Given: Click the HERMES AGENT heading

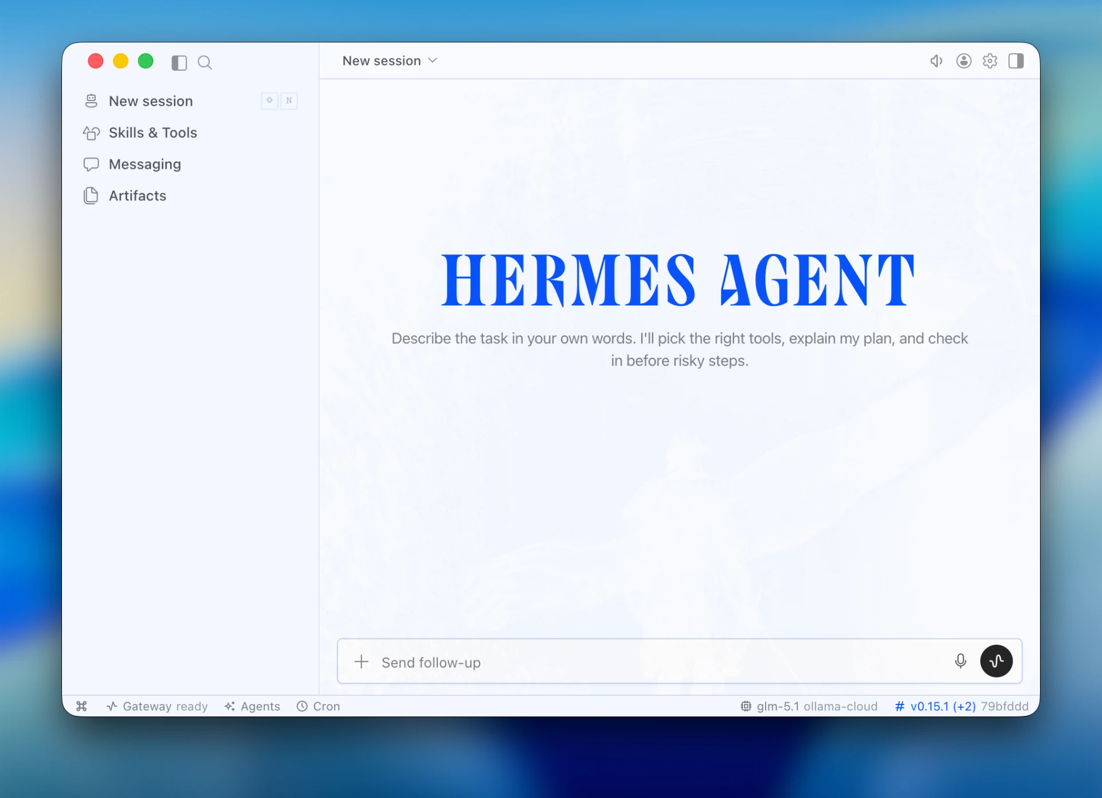Looking at the screenshot, I should pyautogui.click(x=678, y=280).
